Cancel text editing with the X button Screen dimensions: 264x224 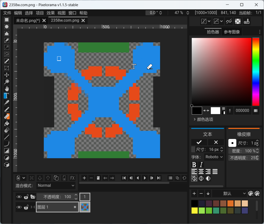[216, 142]
